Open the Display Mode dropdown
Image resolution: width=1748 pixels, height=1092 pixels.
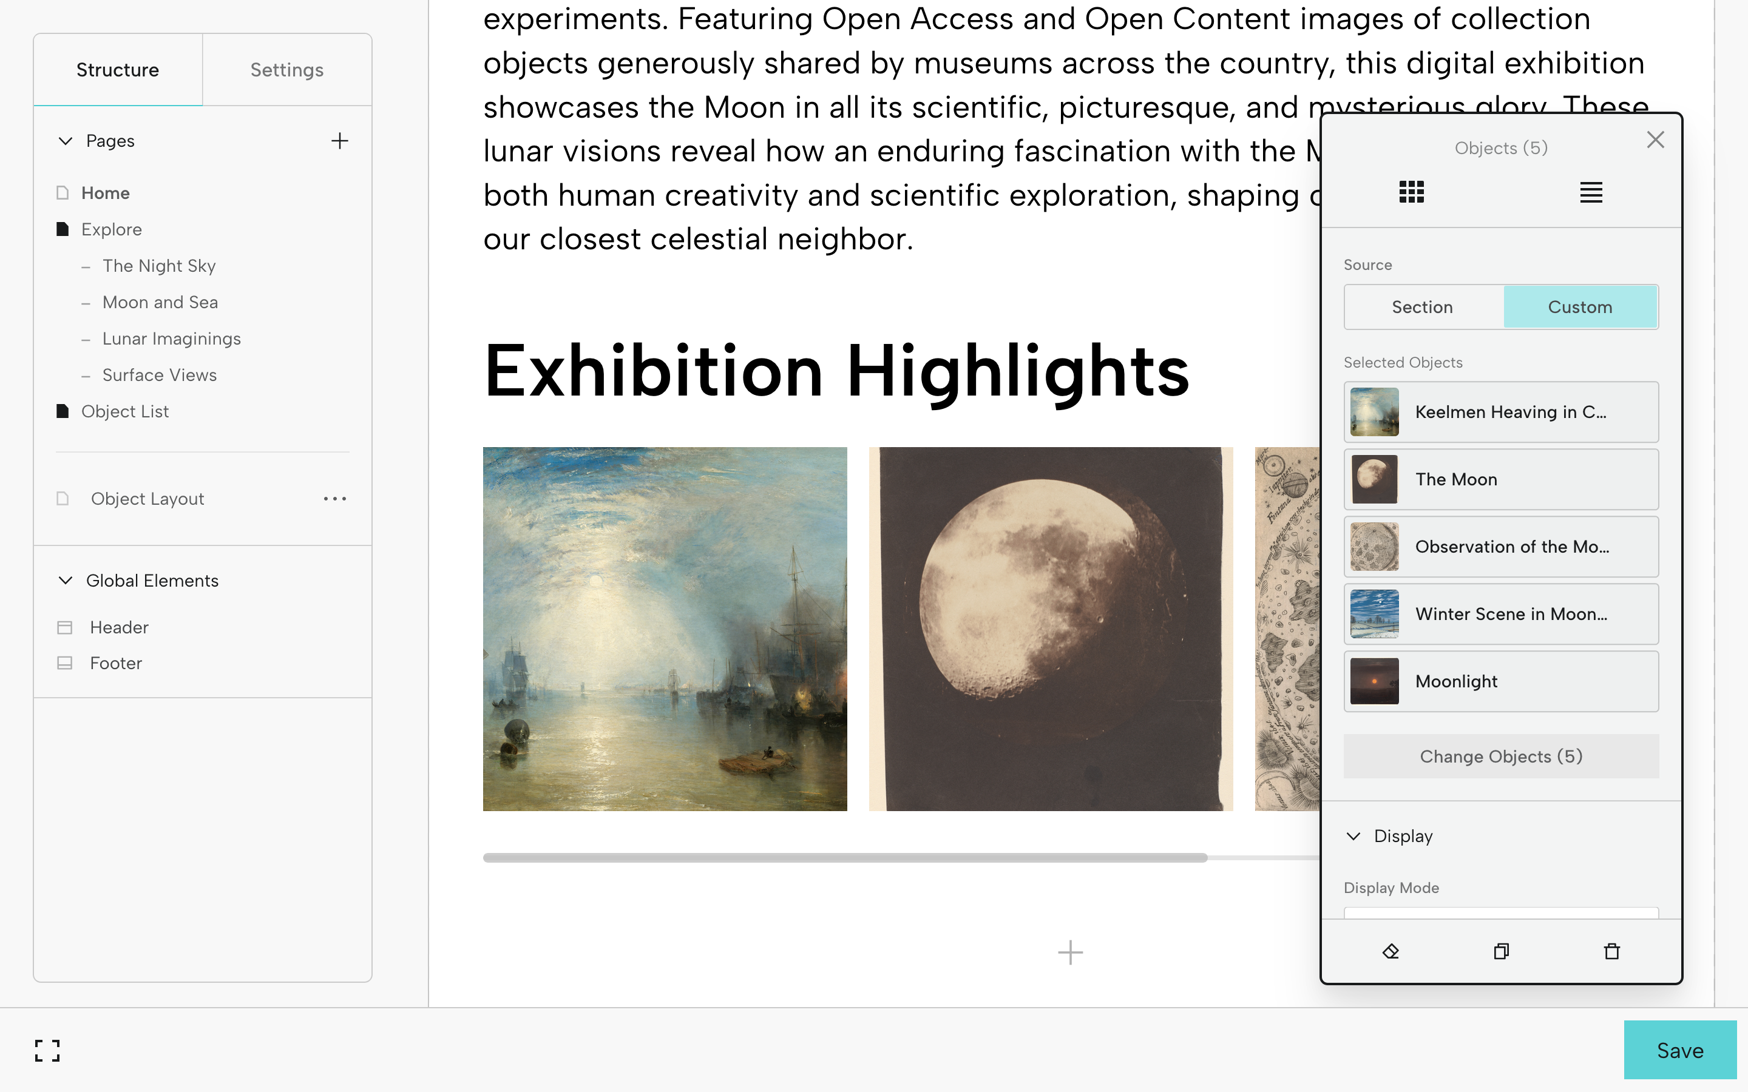(1501, 913)
